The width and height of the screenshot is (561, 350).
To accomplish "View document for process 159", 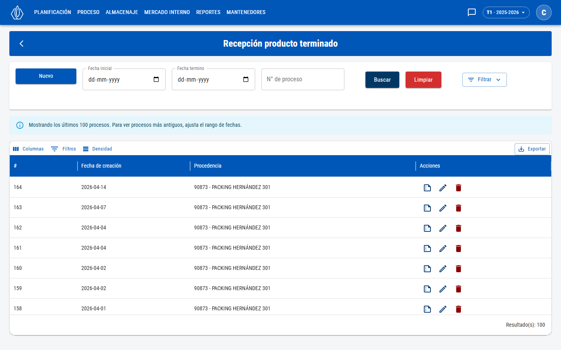I will coord(427,289).
